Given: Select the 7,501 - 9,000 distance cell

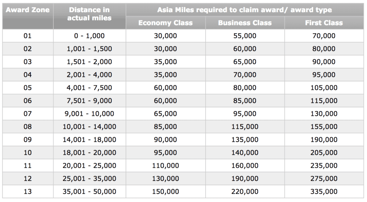Looking at the screenshot, I should click(x=89, y=101).
